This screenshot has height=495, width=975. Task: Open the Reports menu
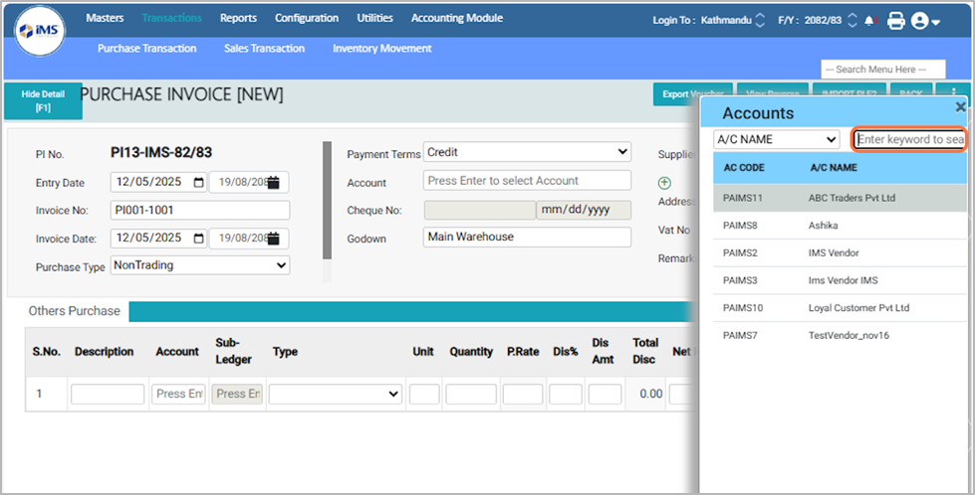(238, 18)
